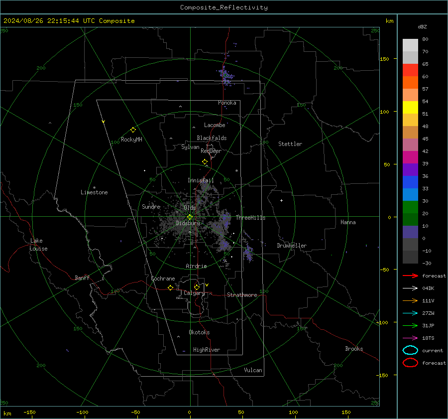Click the Olds city label
448x419 pixels.
(x=190, y=208)
